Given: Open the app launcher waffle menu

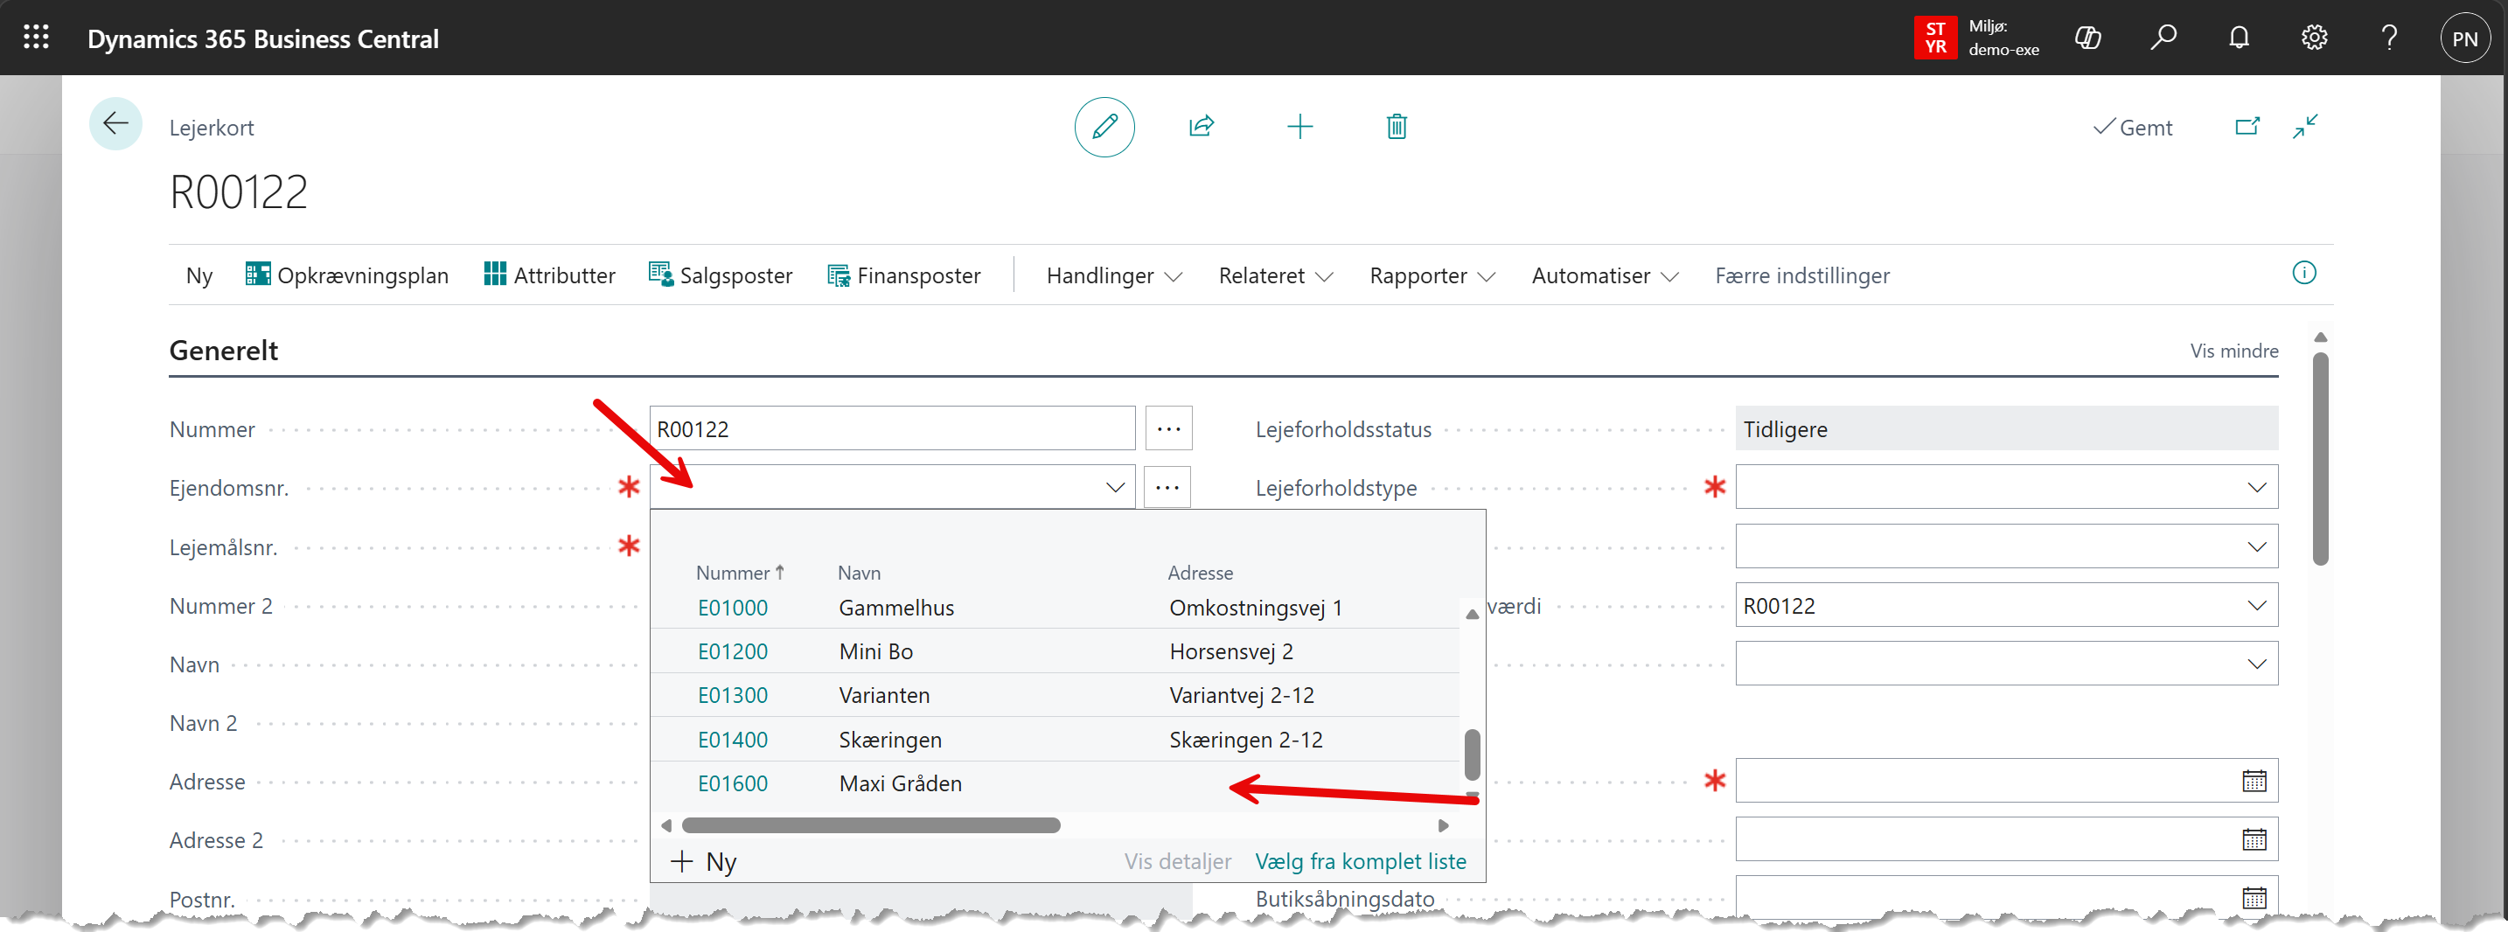Looking at the screenshot, I should (x=36, y=38).
